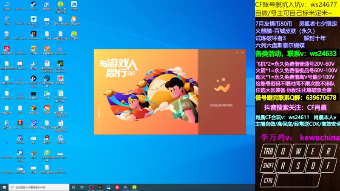The image size is (340, 191).
Task: Launch Logitech G HUB shortcut
Action: point(34,81)
